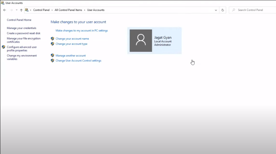This screenshot has width=276, height=154.
Task: Open the recent locations dropdown arrow
Action: [17, 10]
